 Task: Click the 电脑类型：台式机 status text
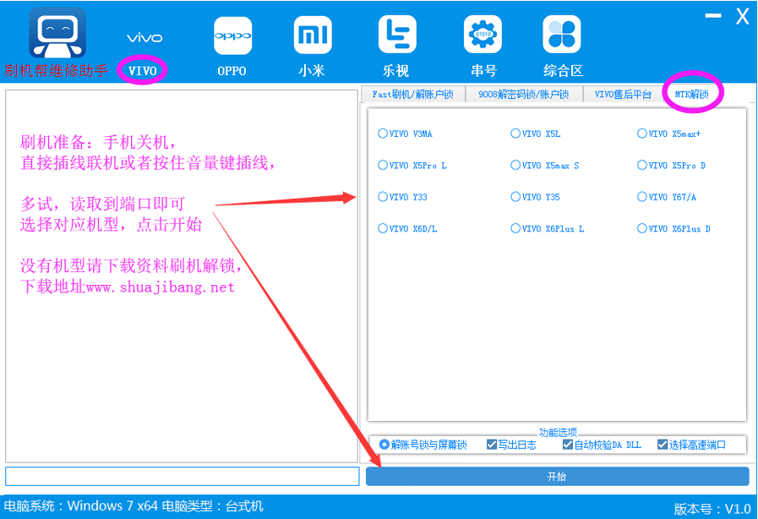pyautogui.click(x=212, y=506)
